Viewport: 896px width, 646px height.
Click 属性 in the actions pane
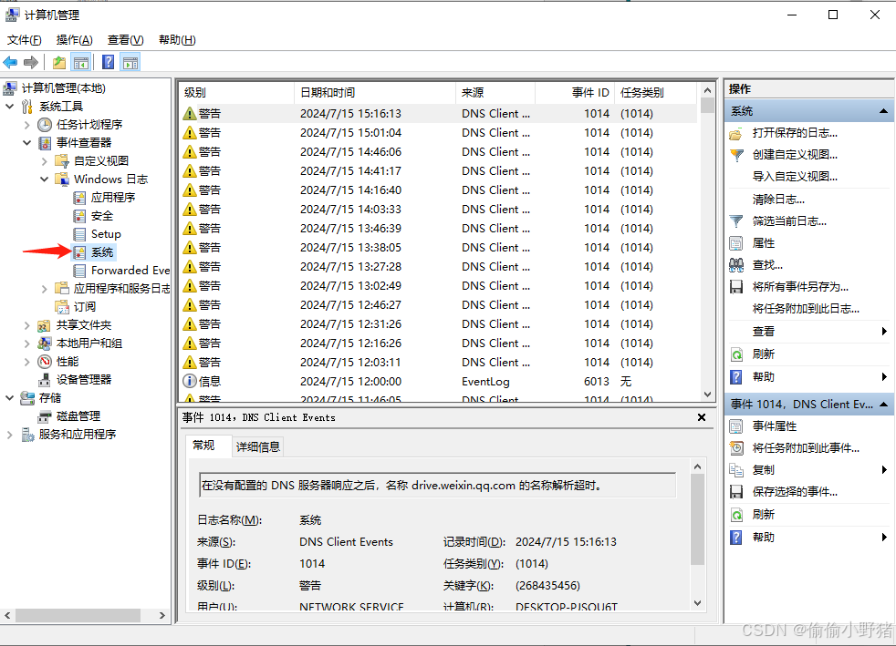764,243
